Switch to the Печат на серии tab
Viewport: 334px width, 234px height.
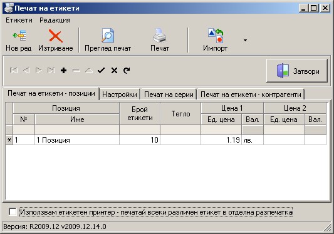(x=169, y=94)
